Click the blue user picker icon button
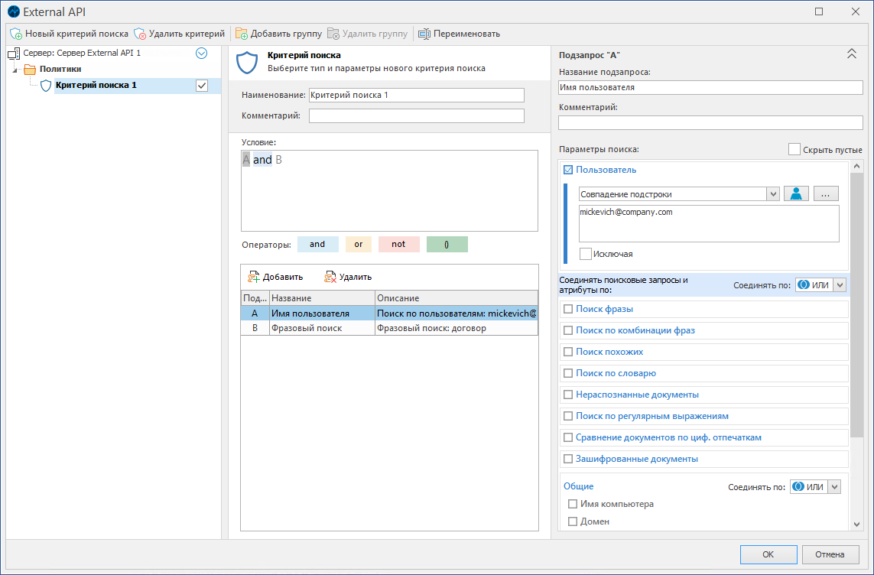 click(x=796, y=194)
